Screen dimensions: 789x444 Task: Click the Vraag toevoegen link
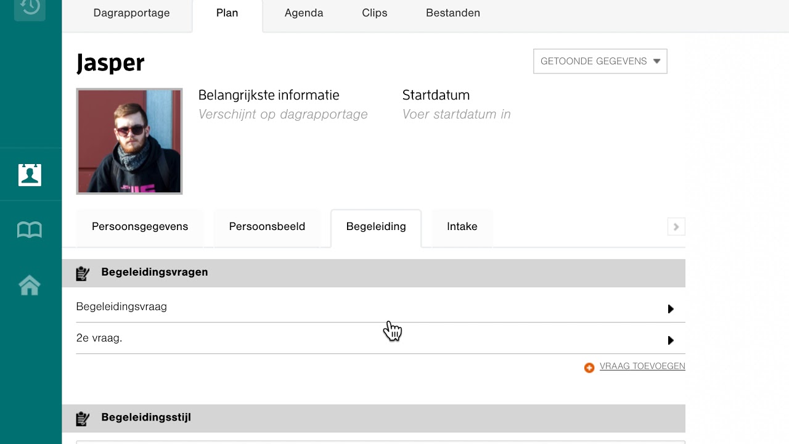(x=642, y=366)
